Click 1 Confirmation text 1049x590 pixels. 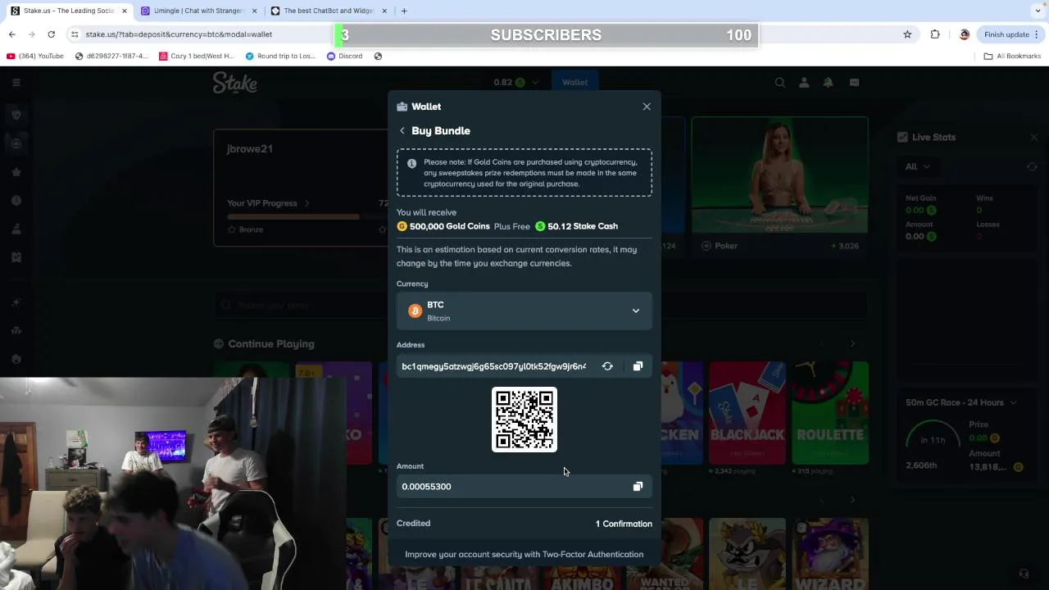tap(624, 524)
